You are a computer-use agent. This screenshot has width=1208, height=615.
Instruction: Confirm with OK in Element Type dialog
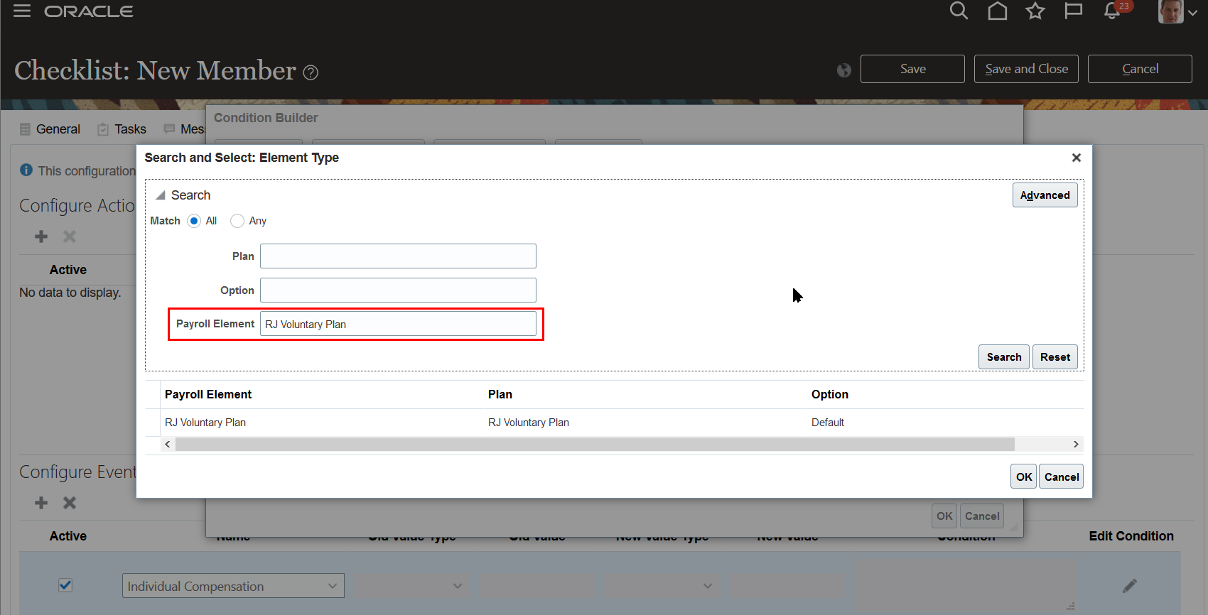click(1023, 477)
